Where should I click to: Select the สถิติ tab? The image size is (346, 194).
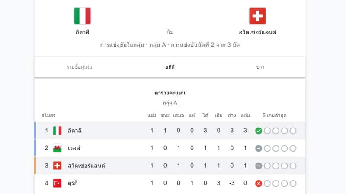click(170, 67)
